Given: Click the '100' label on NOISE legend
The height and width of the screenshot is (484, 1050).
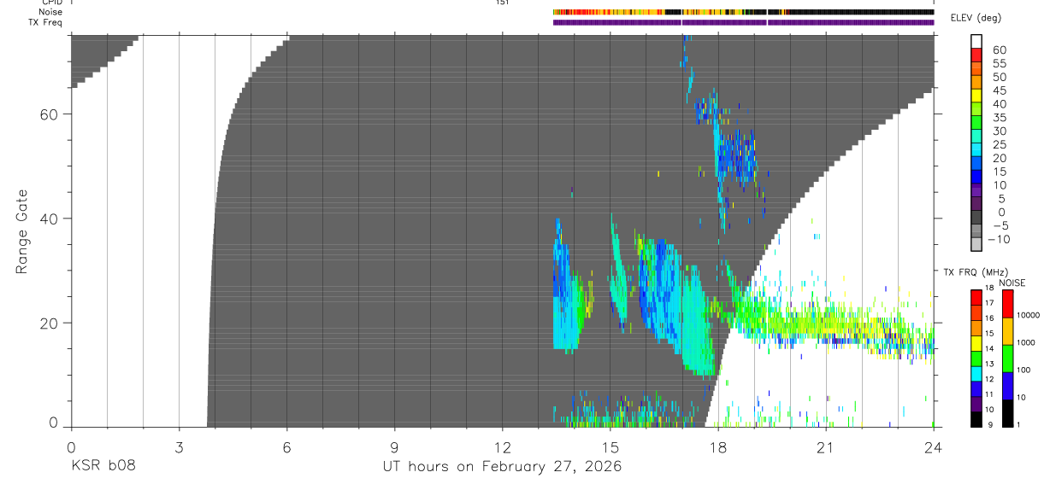Looking at the screenshot, I should (x=1024, y=370).
